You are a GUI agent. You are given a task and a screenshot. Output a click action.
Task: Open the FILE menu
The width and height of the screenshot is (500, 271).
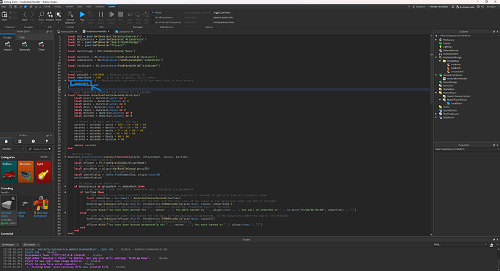tap(4, 7)
